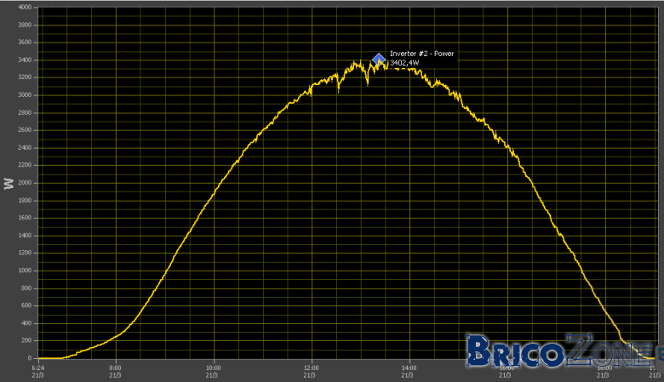Click the 2000 value on the power axis

(x=25, y=183)
